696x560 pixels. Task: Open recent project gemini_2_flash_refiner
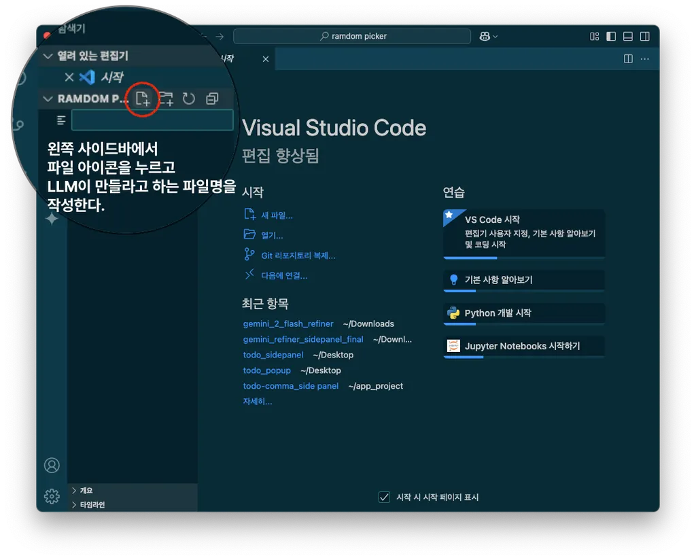[x=288, y=324]
